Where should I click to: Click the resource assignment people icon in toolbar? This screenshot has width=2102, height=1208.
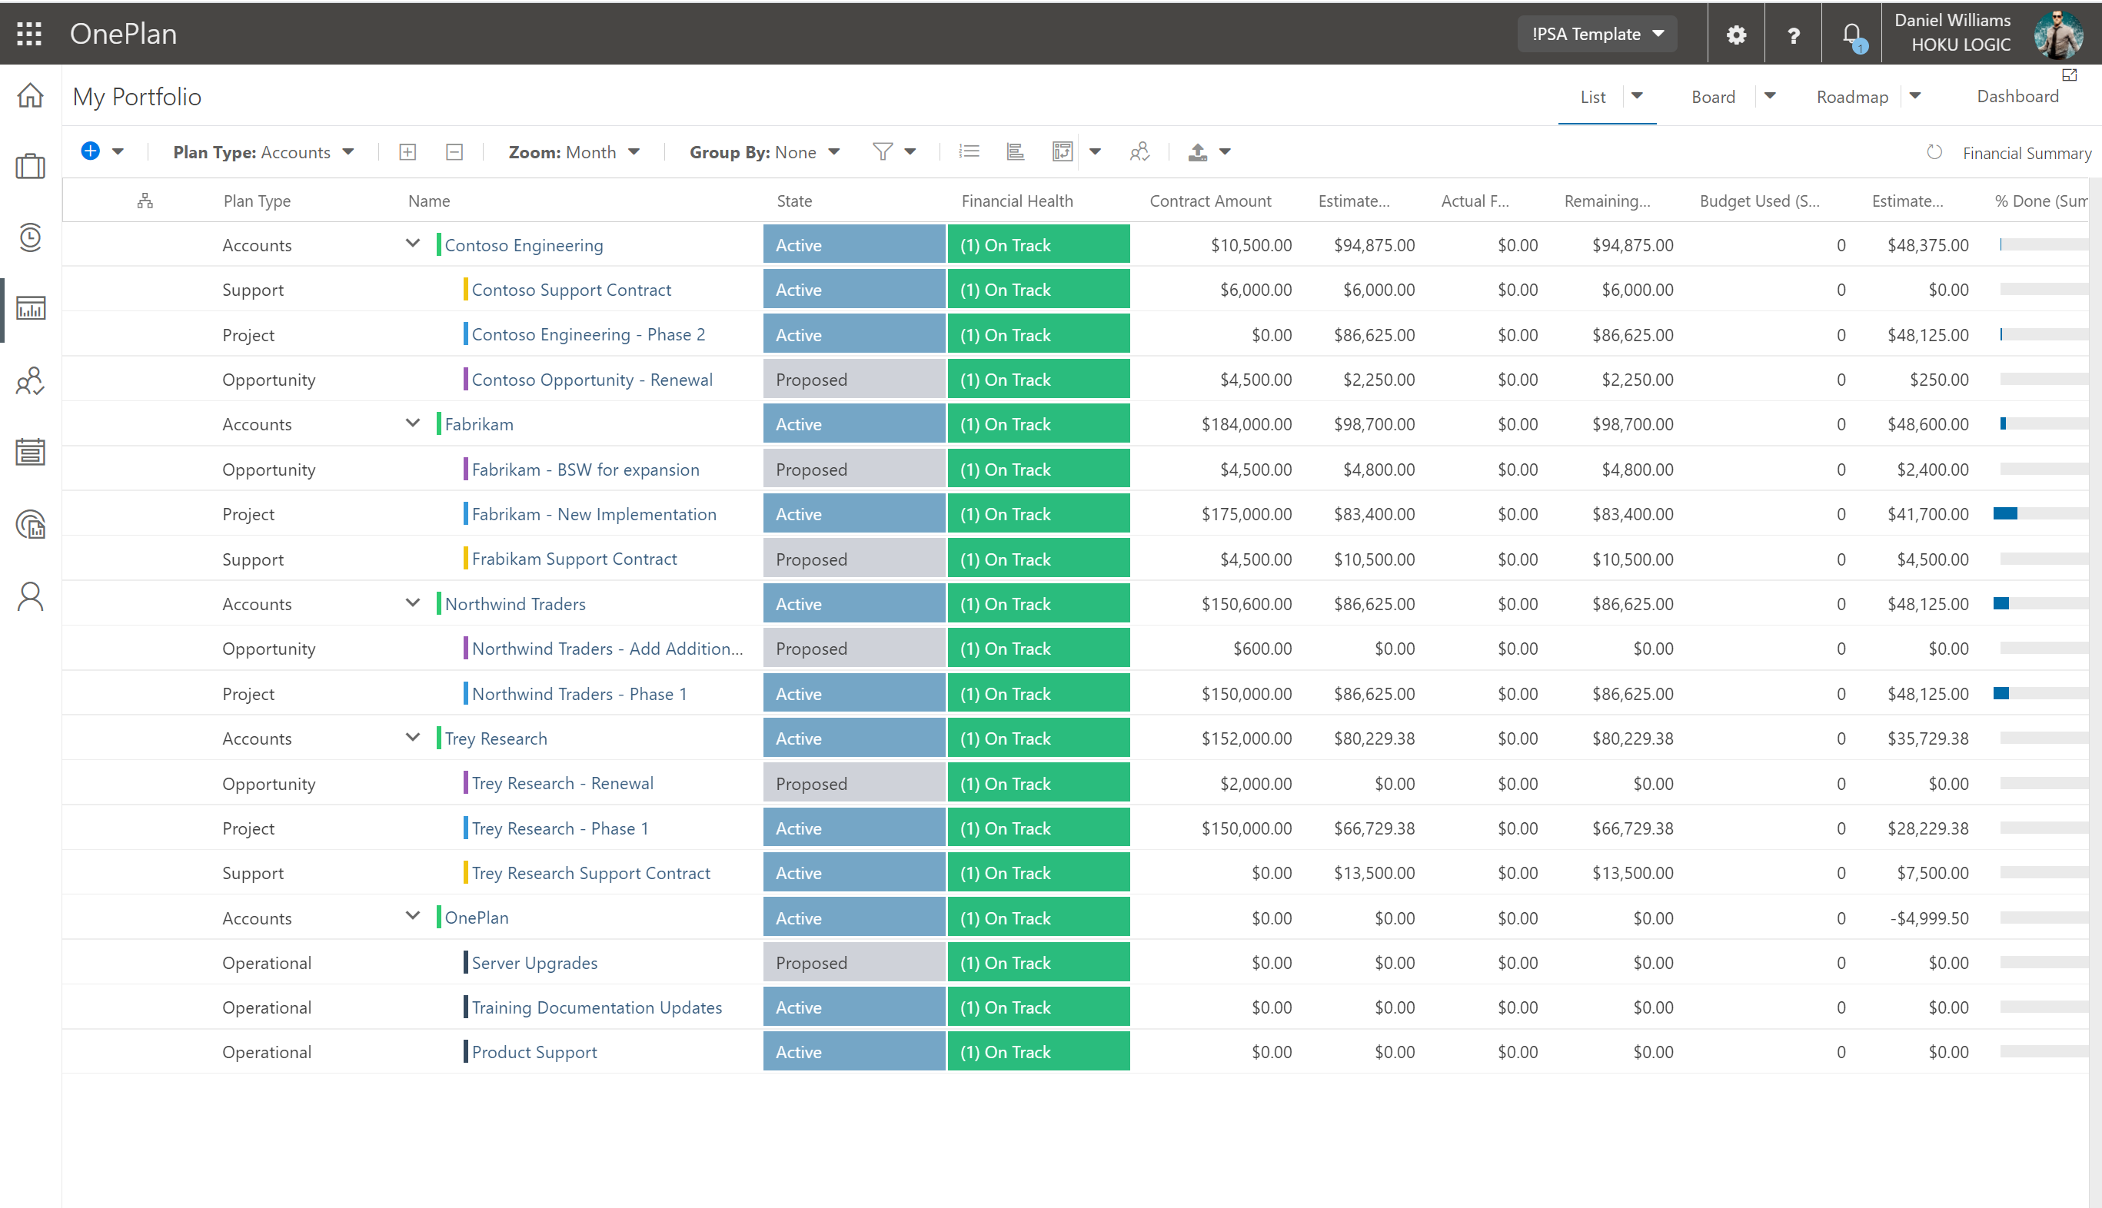1139,152
